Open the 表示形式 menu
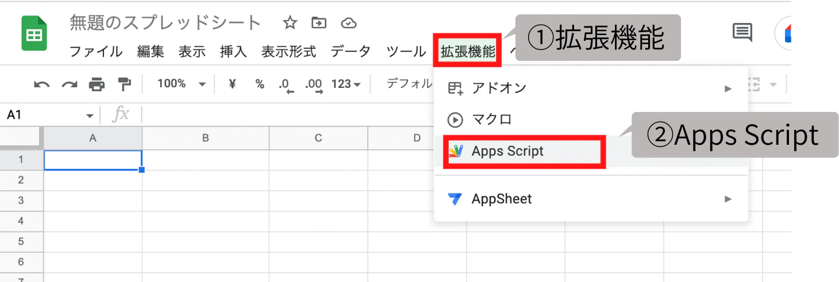This screenshot has height=282, width=839. pos(288,52)
